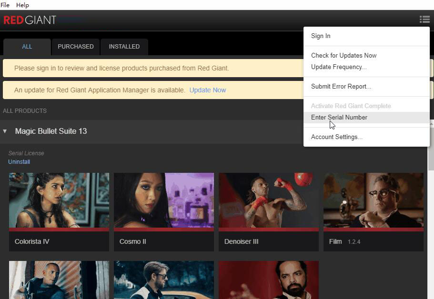Open Account Settings from the menu
This screenshot has width=434, height=299.
coord(366,137)
